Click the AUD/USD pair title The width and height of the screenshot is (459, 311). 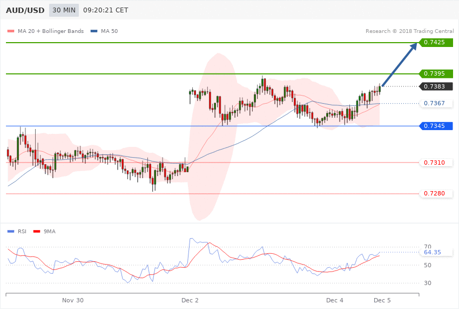(x=25, y=10)
